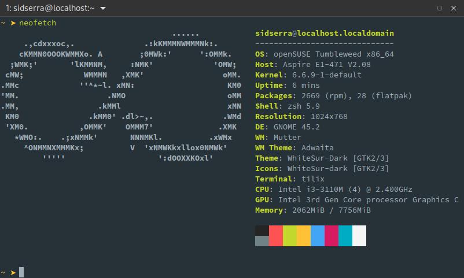Open the terminal session dropdown arrow
464x278 pixels.
103,9
